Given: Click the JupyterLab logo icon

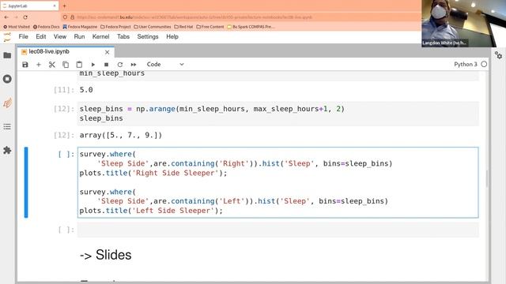Looking at the screenshot, I should (x=7, y=37).
